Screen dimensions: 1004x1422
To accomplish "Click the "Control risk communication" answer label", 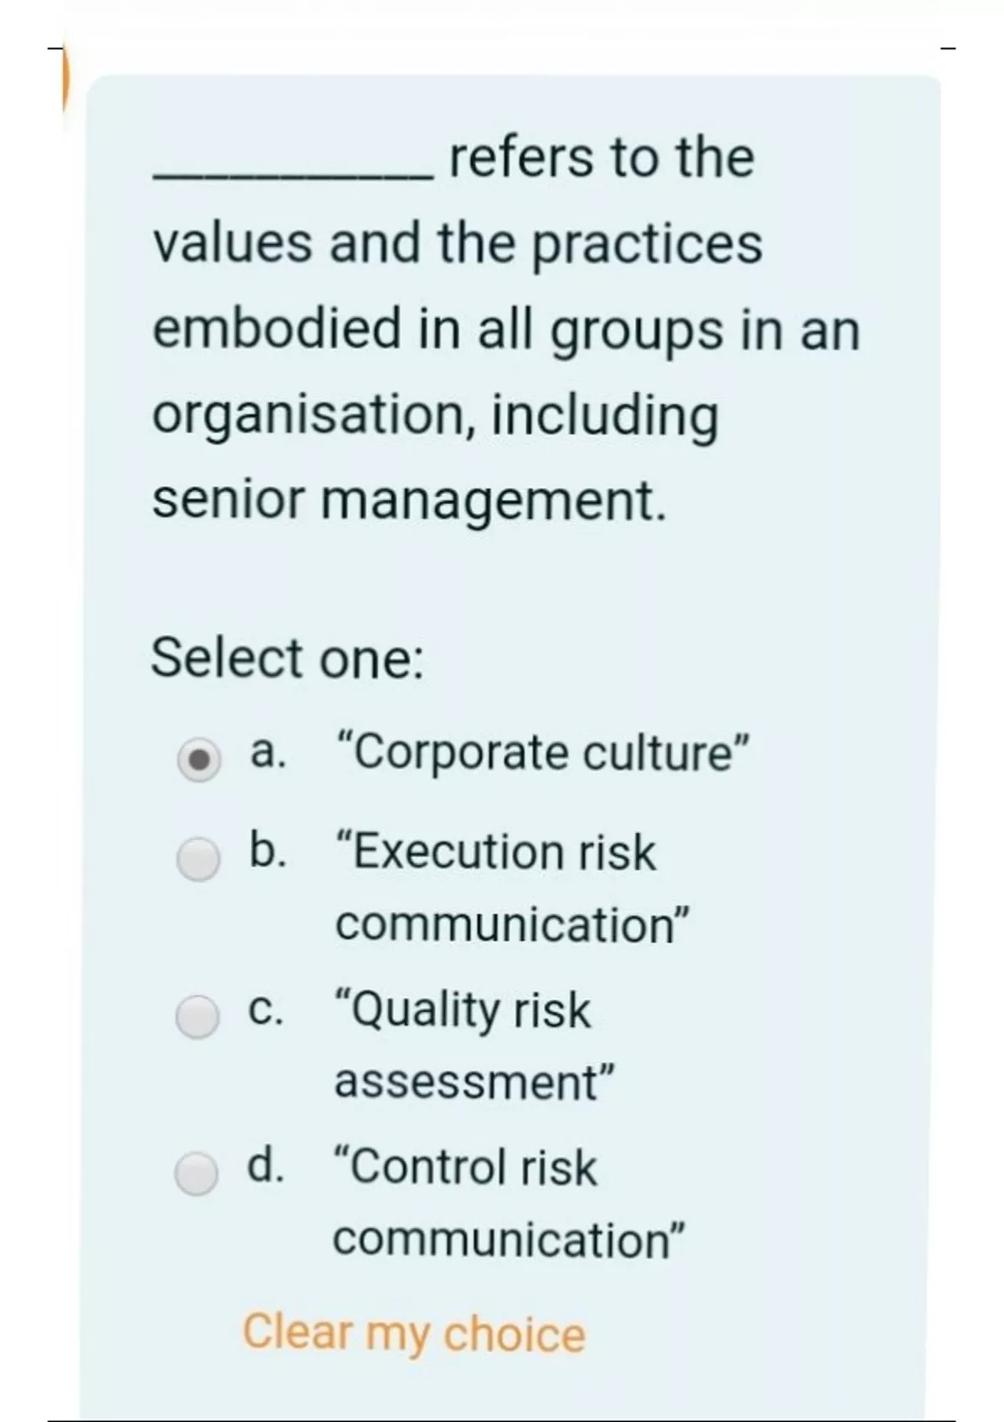I will point(509,1201).
